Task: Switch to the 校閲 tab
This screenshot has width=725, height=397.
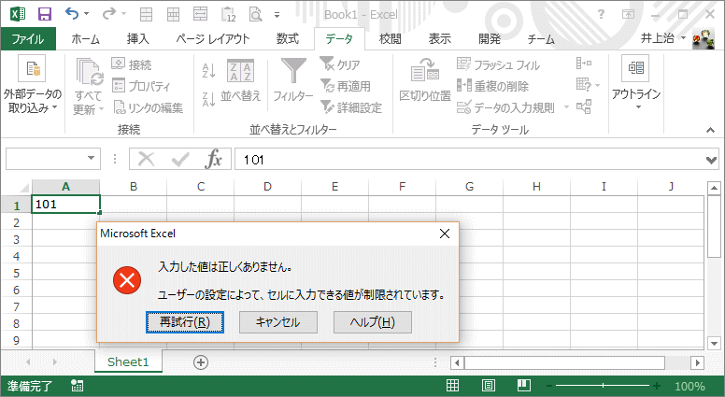Action: (x=391, y=39)
